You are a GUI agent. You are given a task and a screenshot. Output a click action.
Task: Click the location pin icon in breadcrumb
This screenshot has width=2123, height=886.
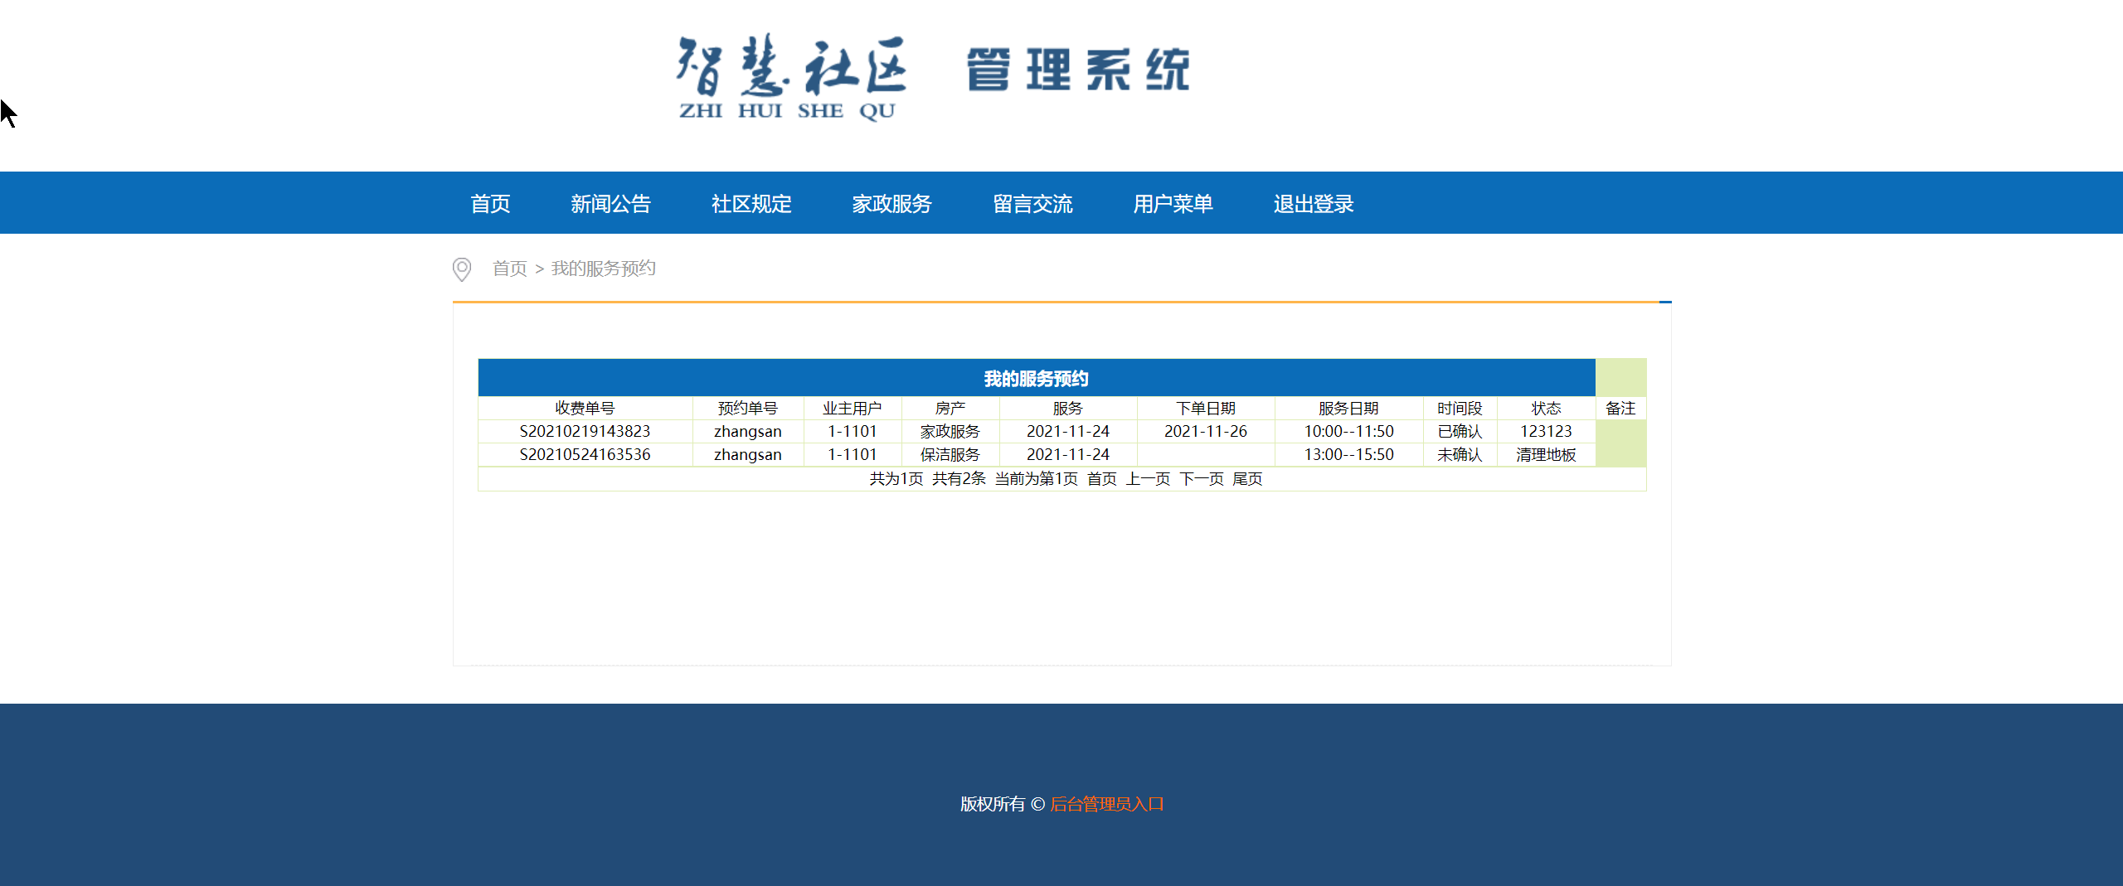click(462, 269)
